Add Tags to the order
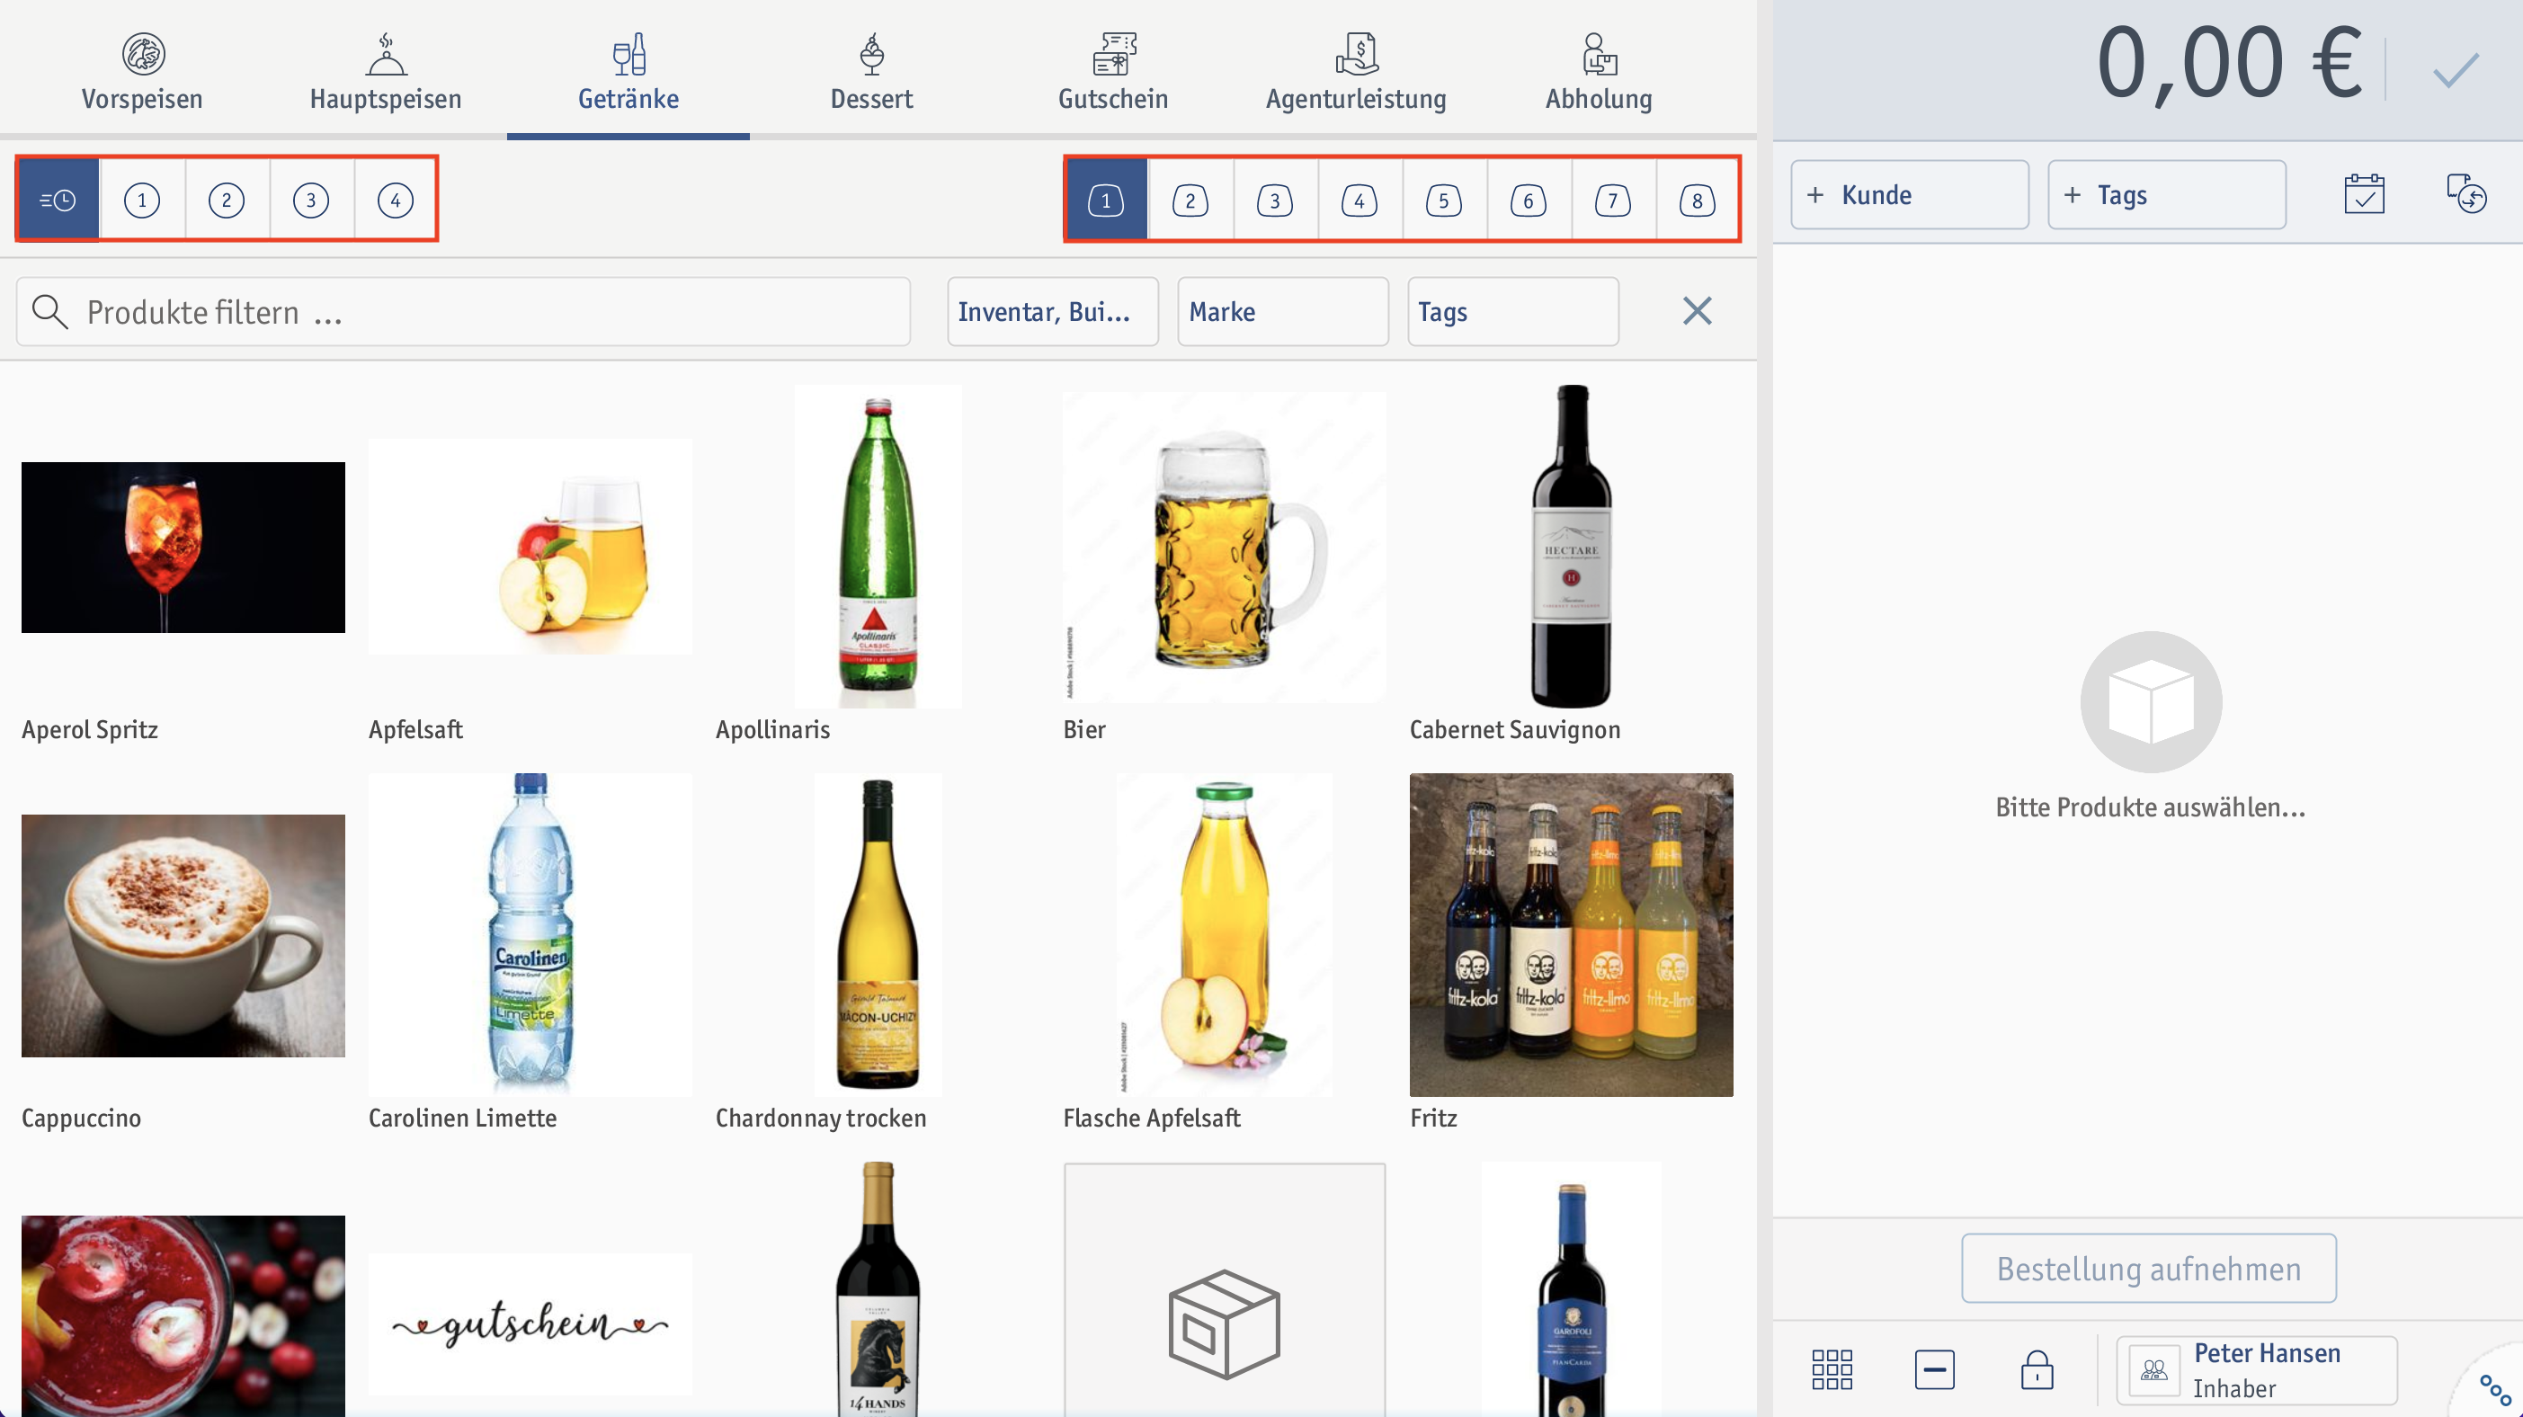Screen dimensions: 2523x1417 click(x=2167, y=195)
